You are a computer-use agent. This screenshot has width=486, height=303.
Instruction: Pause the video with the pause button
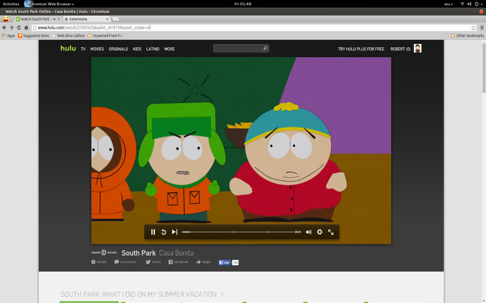153,232
